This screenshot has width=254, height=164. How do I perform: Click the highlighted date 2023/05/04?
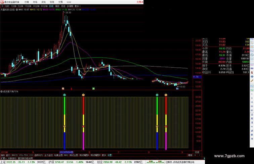coord(67,152)
